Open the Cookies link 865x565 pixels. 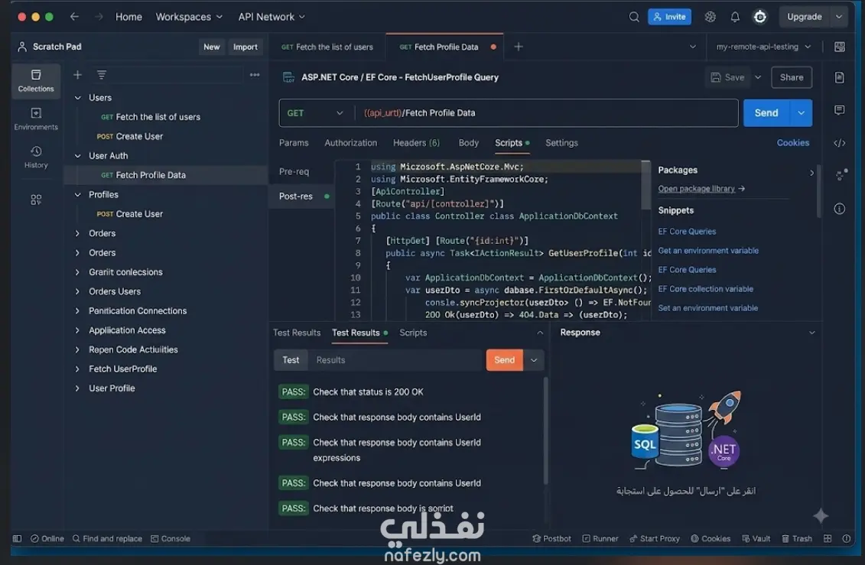coord(793,143)
